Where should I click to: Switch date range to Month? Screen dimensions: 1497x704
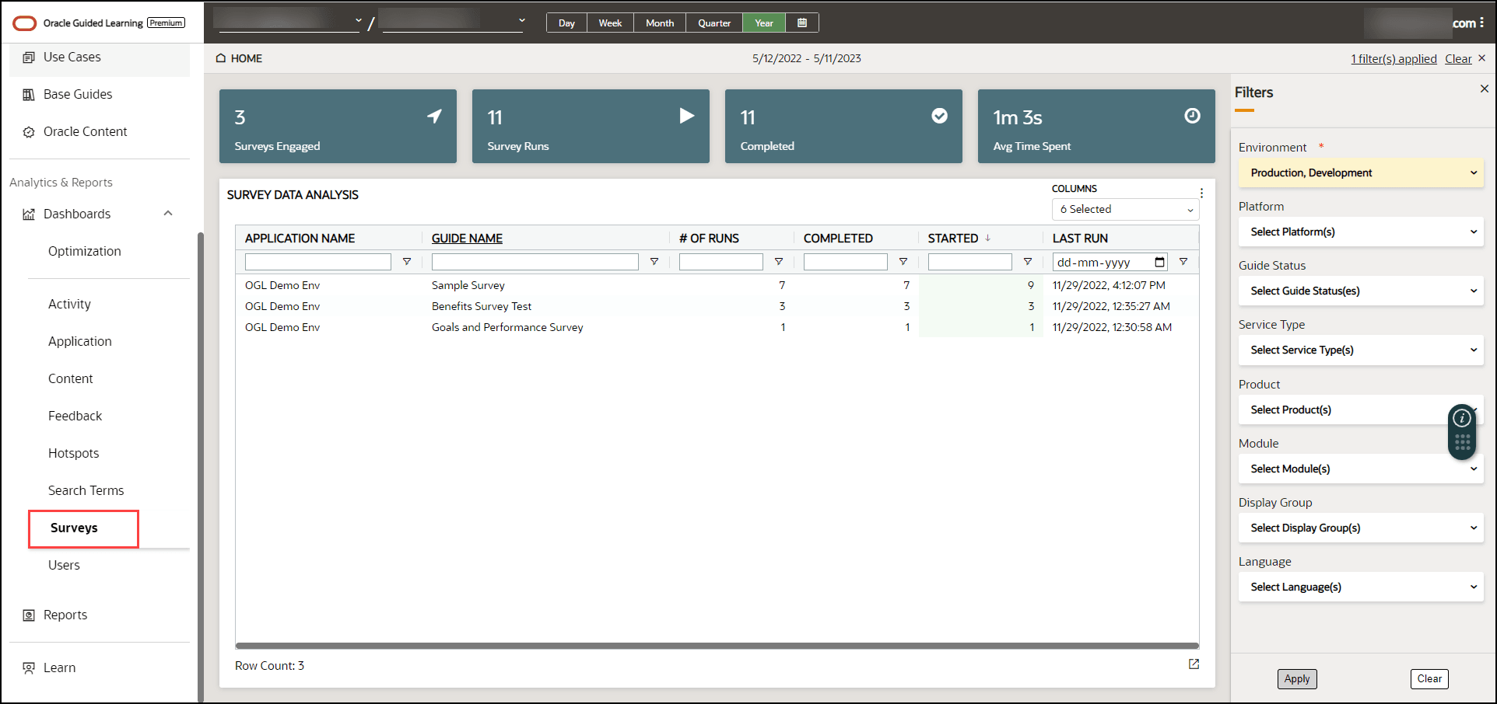coord(660,23)
